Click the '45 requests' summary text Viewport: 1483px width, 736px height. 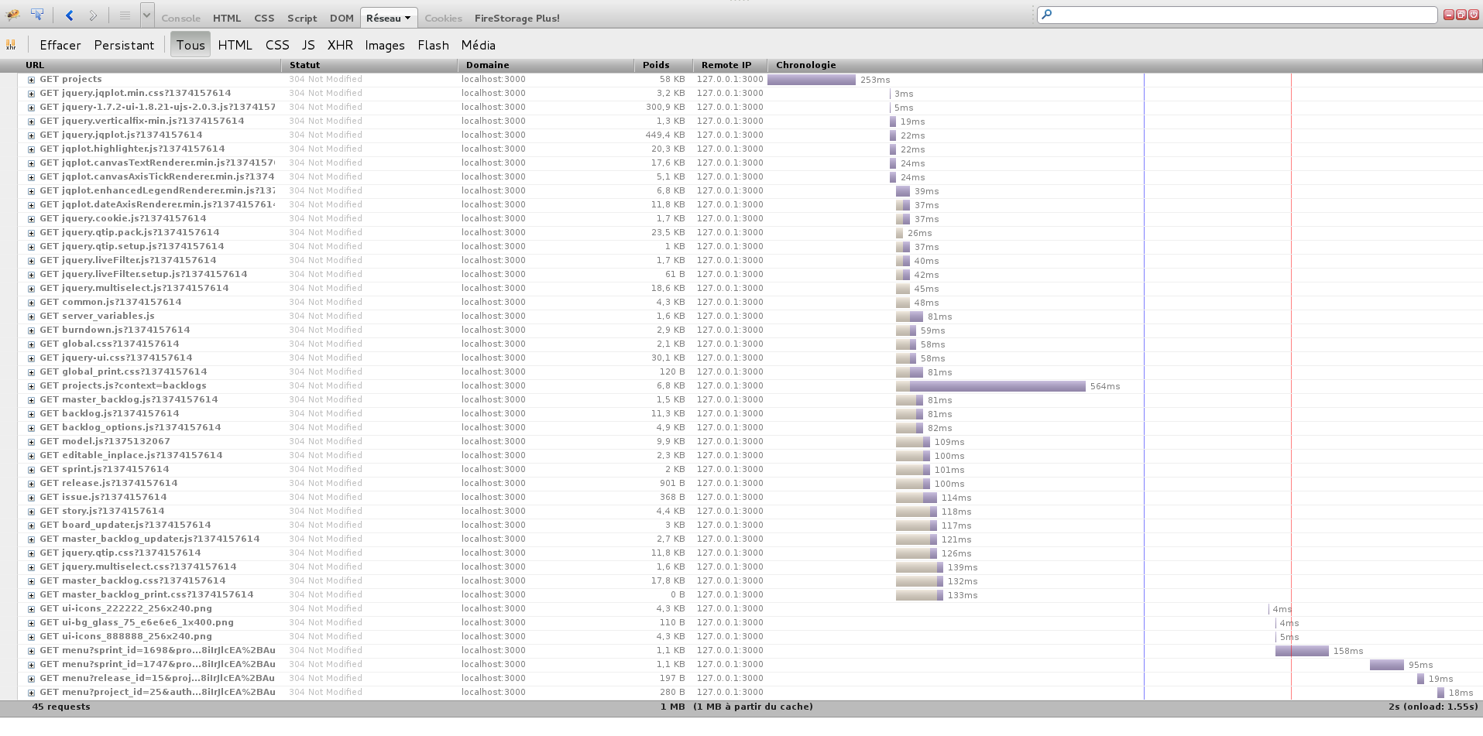(61, 707)
